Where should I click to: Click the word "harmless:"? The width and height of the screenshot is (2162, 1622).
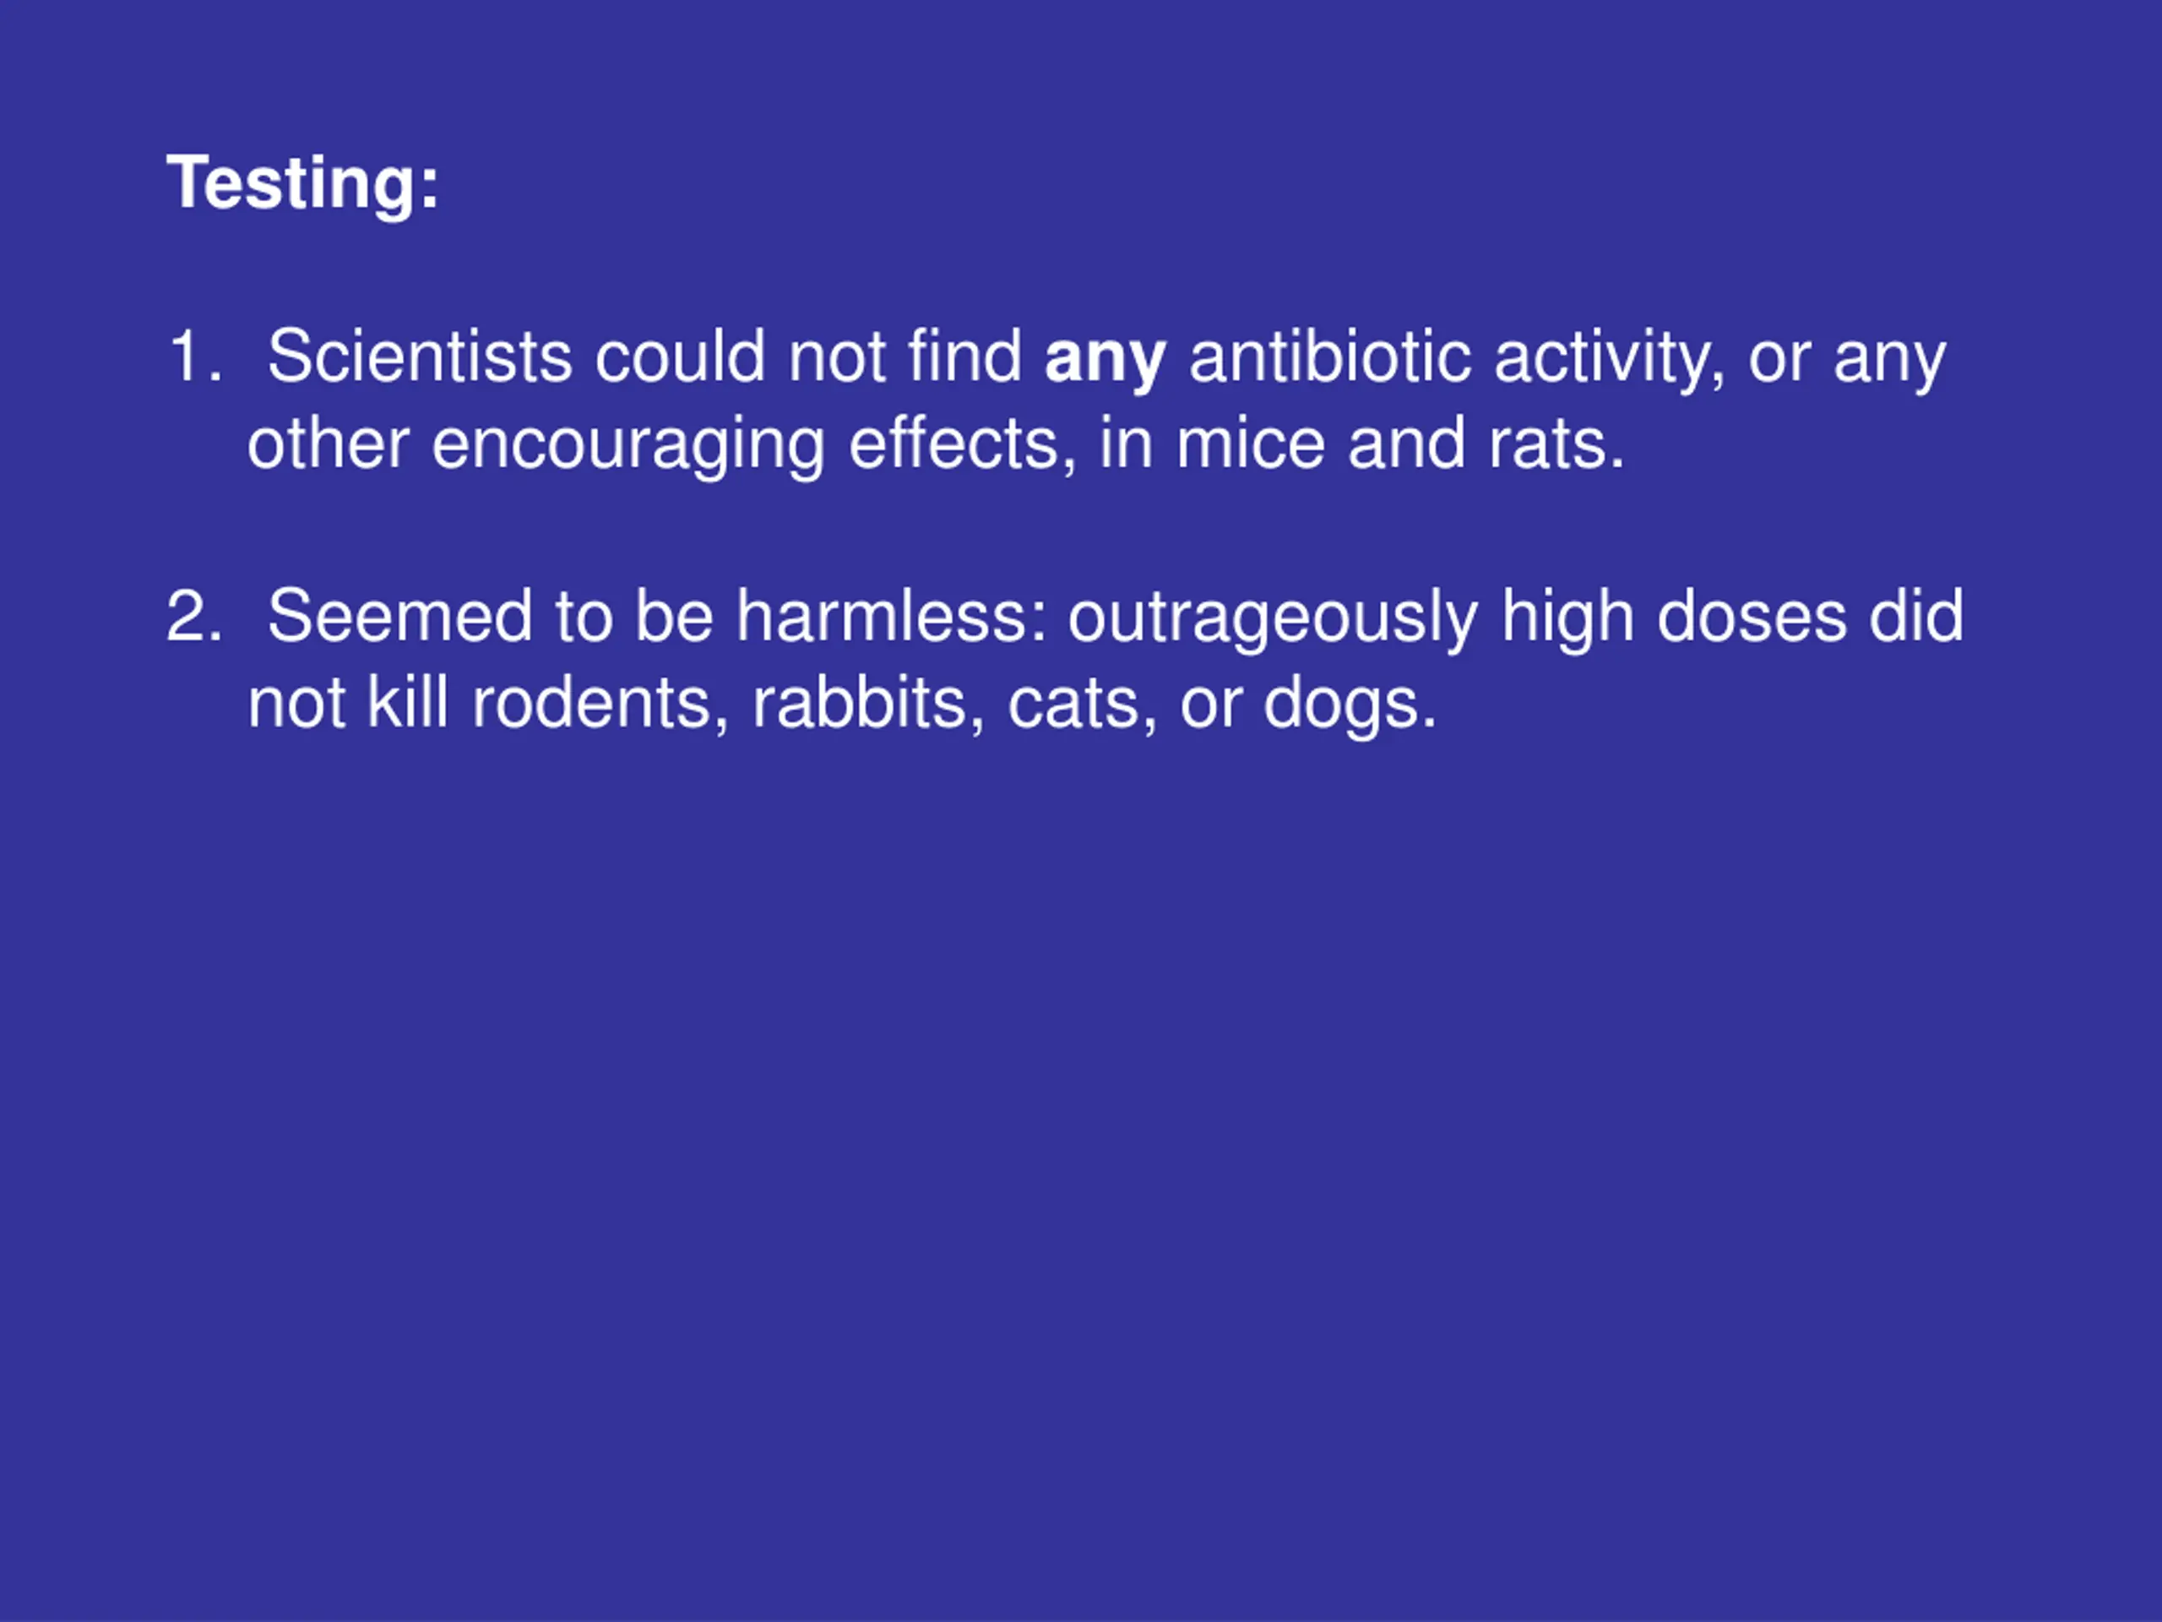click(x=891, y=616)
